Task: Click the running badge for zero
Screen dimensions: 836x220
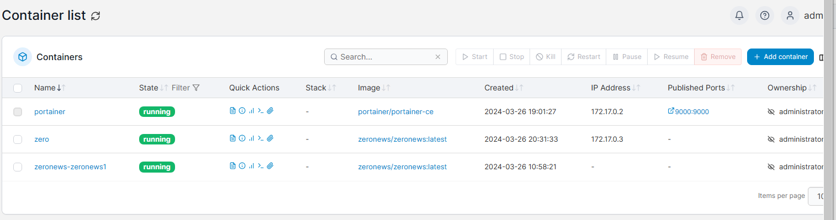Action: tap(157, 139)
